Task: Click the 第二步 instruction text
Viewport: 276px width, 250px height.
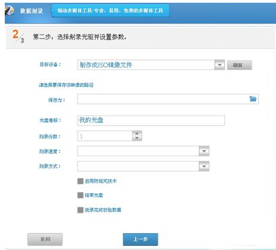Action: click(x=80, y=37)
